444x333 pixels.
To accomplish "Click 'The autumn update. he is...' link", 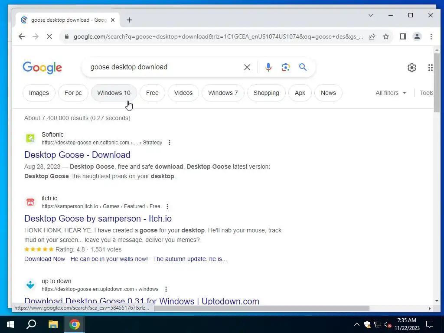I will point(190,259).
